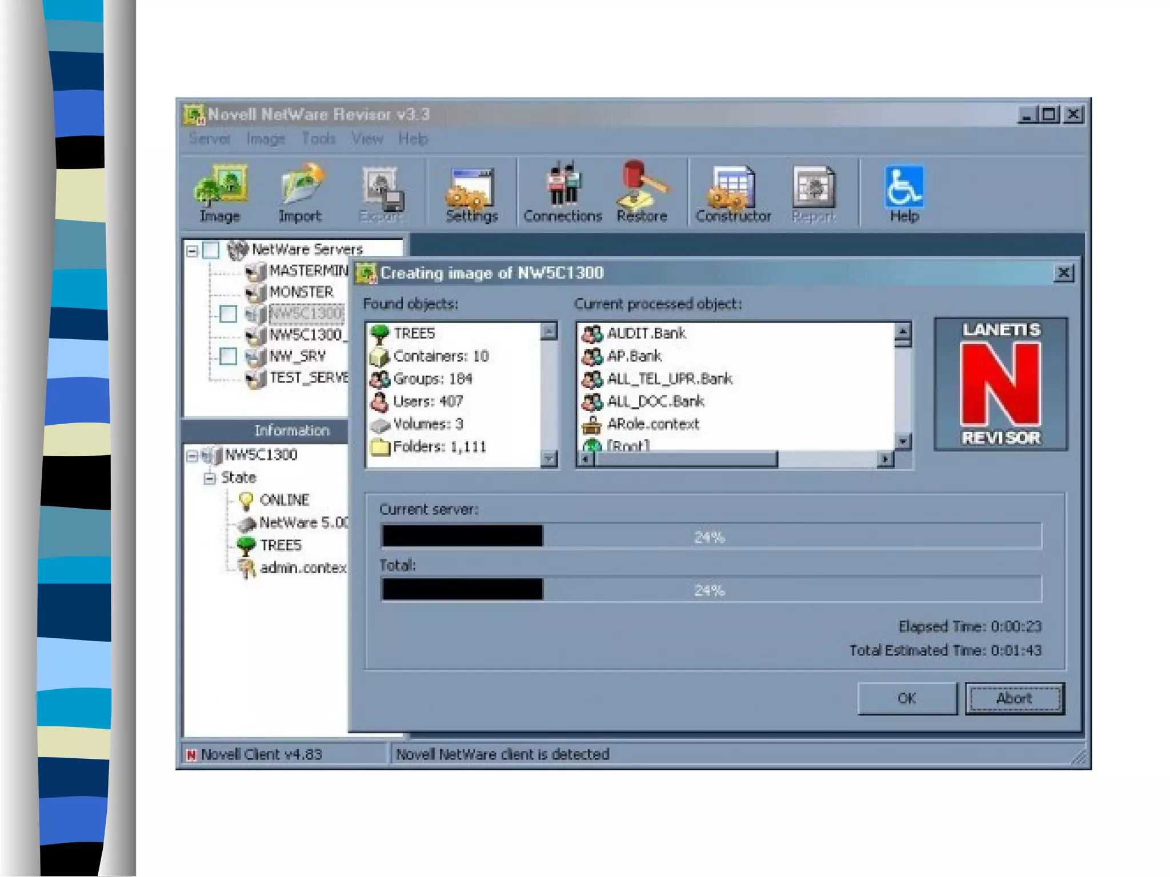Toggle the NetWare Servers root checkbox
The height and width of the screenshot is (877, 1170).
211,250
